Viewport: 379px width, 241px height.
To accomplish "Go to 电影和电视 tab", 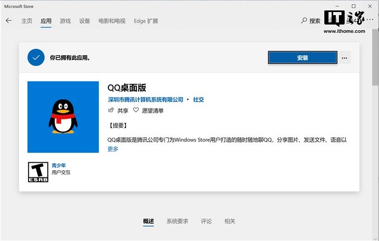I will tap(112, 21).
